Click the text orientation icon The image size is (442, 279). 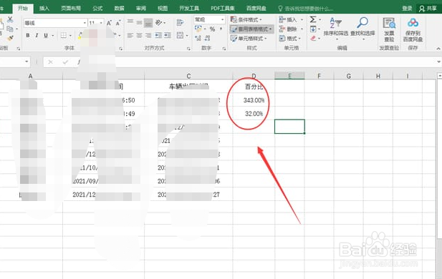point(159,22)
